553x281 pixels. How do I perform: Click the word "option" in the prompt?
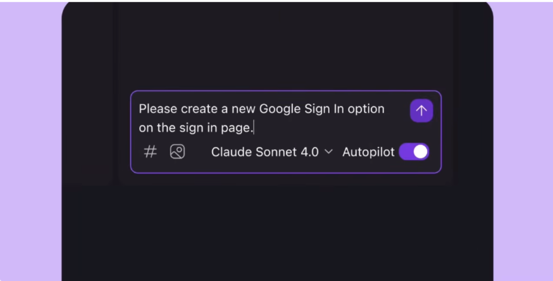tap(366, 109)
